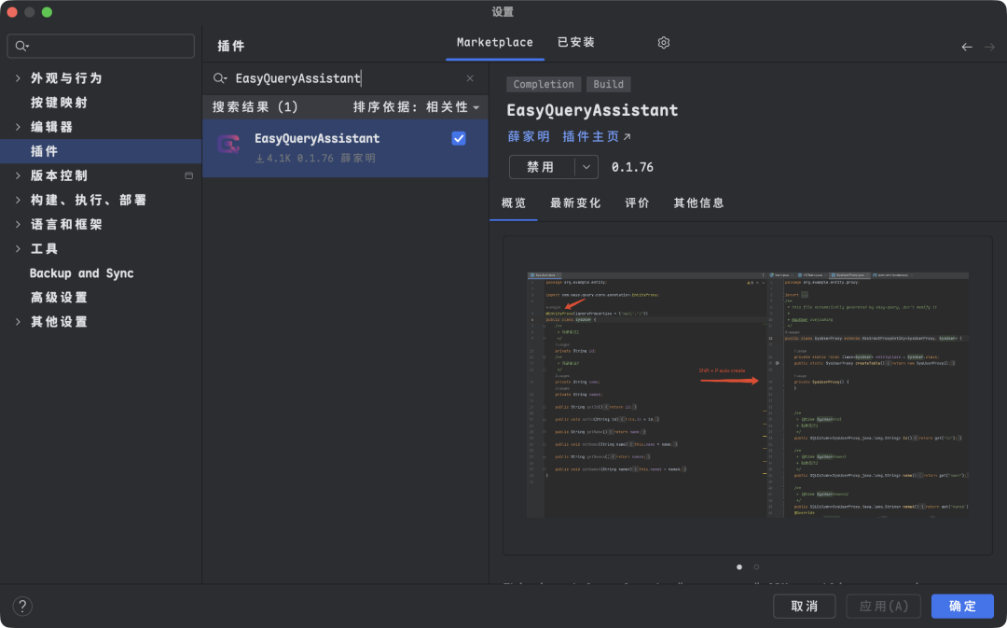Select the Backup and Sync item

coord(81,273)
